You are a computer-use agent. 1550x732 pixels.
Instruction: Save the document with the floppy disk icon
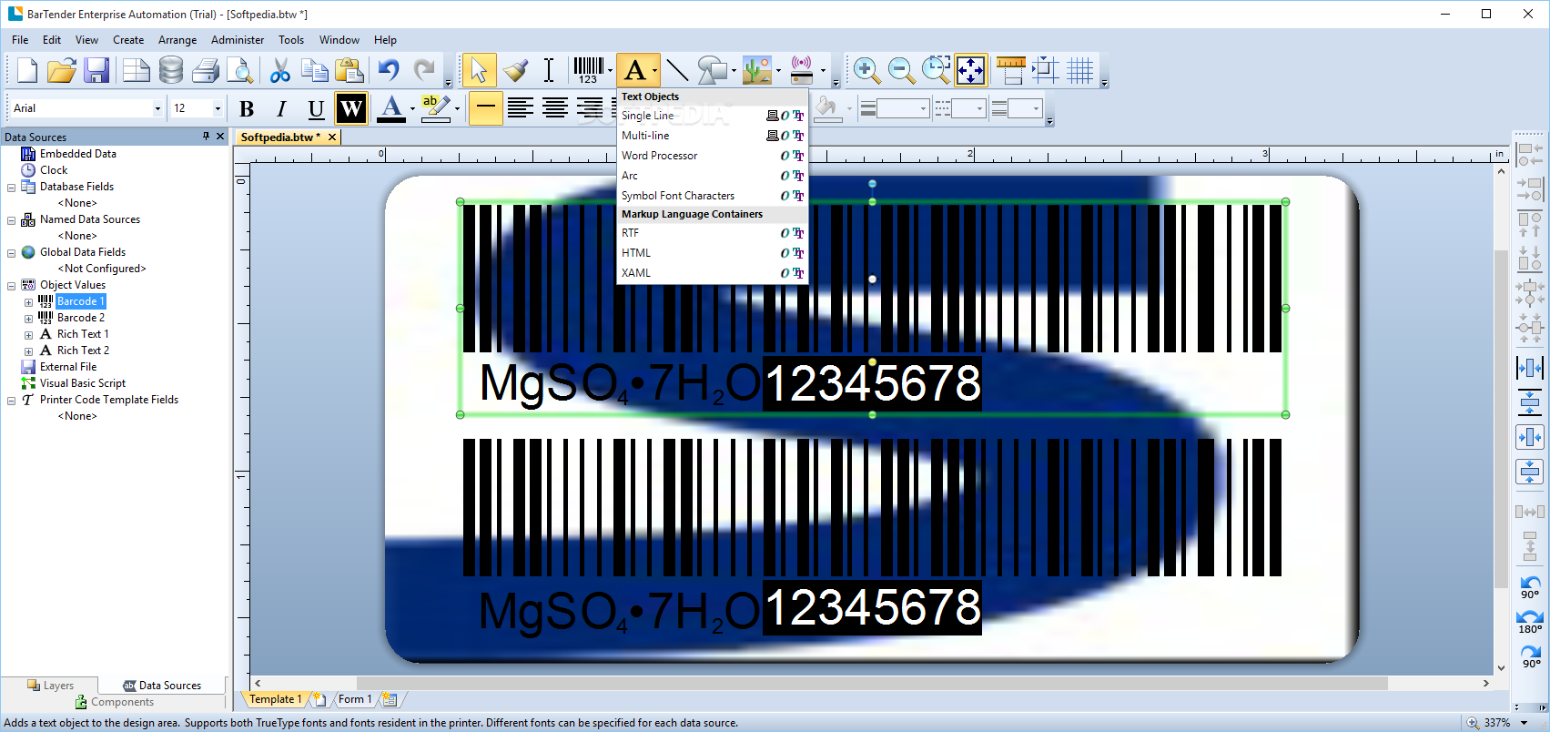click(x=96, y=70)
